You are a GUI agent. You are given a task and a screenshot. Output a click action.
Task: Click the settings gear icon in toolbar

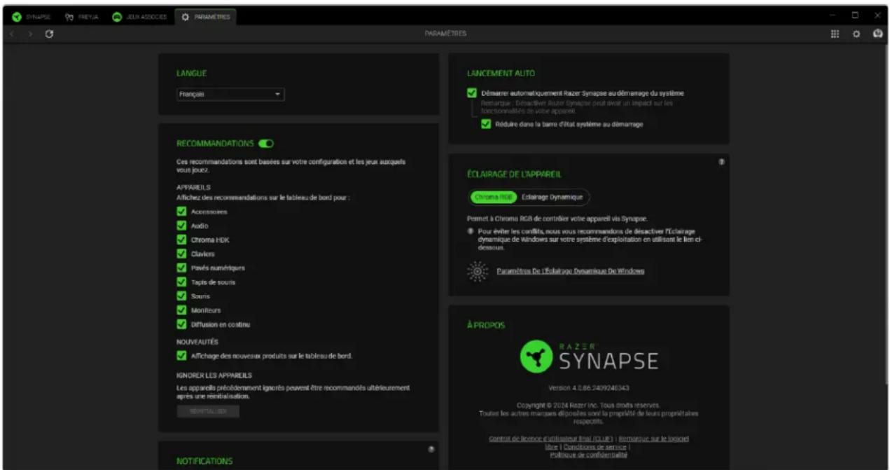pyautogui.click(x=856, y=34)
